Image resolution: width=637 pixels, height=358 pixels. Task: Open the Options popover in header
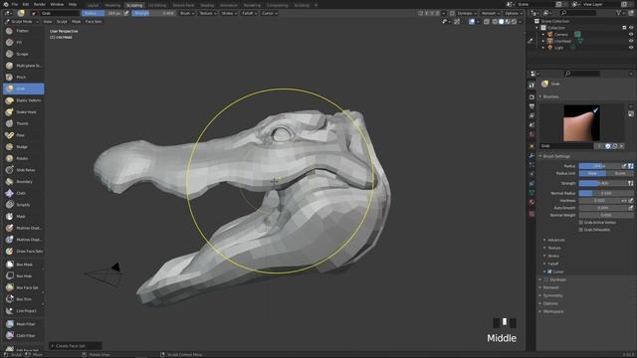(514, 13)
